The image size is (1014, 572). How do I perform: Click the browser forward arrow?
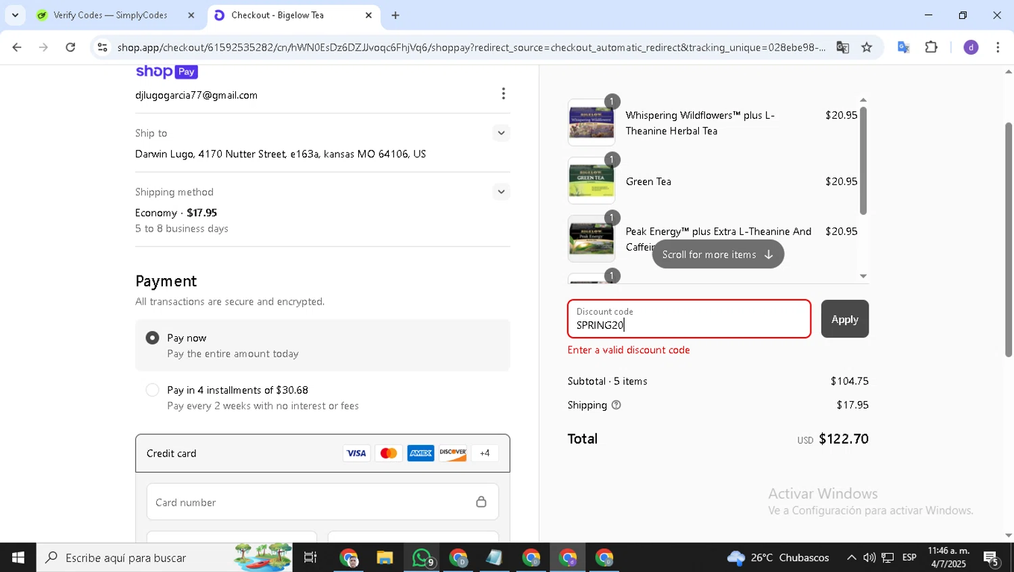43,47
